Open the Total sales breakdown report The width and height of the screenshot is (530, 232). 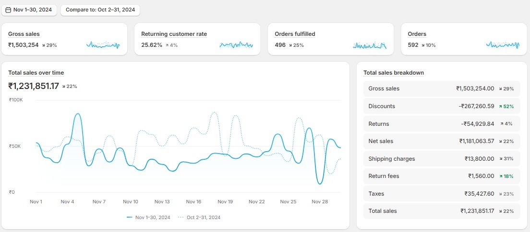pos(393,73)
